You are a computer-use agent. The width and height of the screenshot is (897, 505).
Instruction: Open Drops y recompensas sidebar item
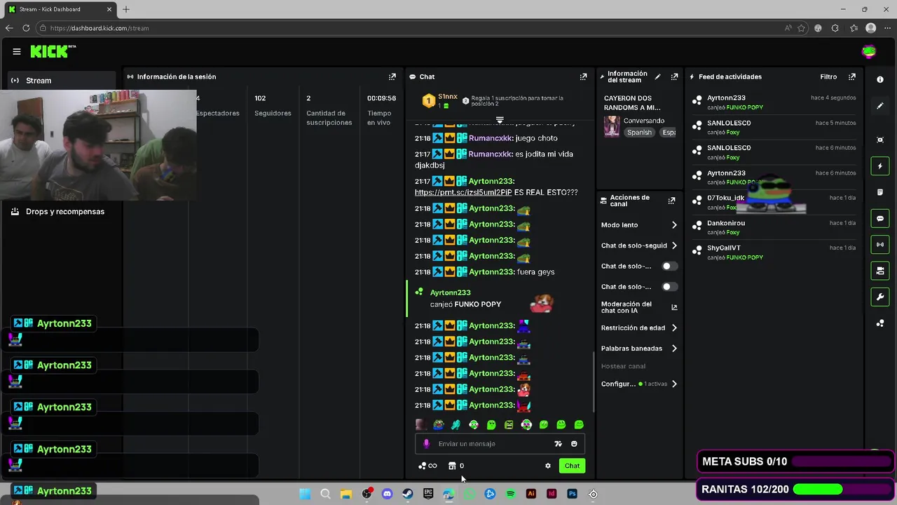point(62,212)
